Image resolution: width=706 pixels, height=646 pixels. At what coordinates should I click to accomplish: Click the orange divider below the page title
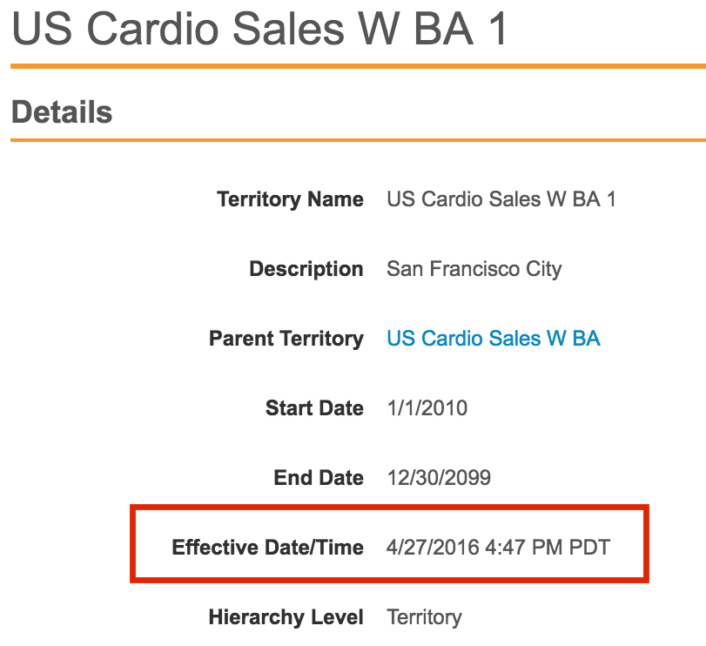(358, 65)
